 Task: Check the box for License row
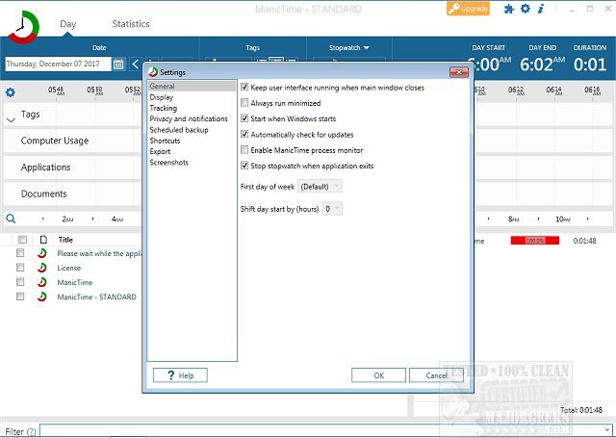pyautogui.click(x=20, y=268)
